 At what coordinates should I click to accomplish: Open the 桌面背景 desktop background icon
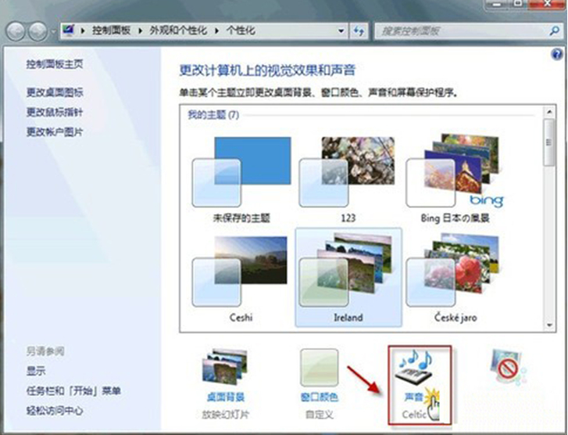point(225,372)
